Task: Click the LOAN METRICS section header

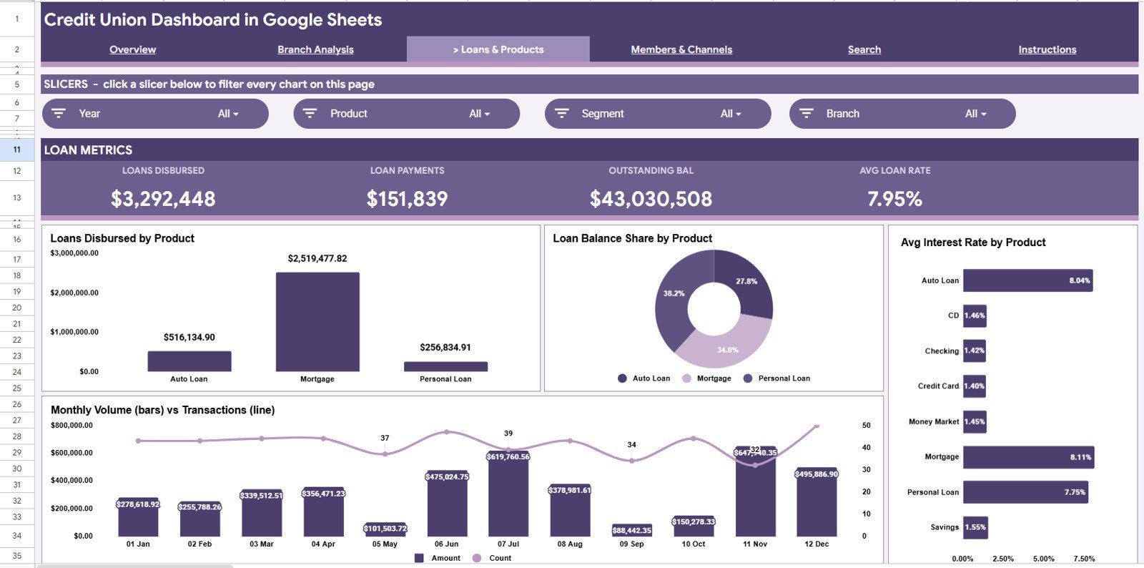Action: [x=89, y=150]
